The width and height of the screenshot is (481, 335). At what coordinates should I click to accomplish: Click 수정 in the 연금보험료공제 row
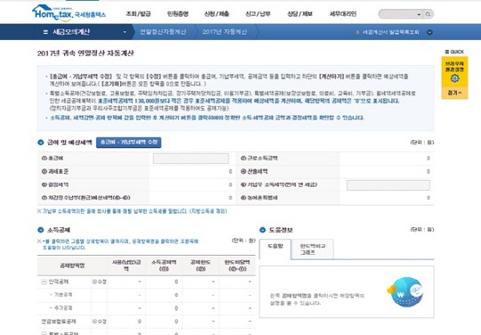(x=100, y=322)
